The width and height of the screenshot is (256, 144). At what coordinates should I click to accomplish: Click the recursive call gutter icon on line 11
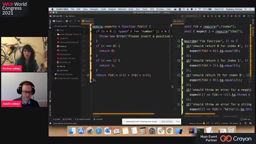point(88,75)
